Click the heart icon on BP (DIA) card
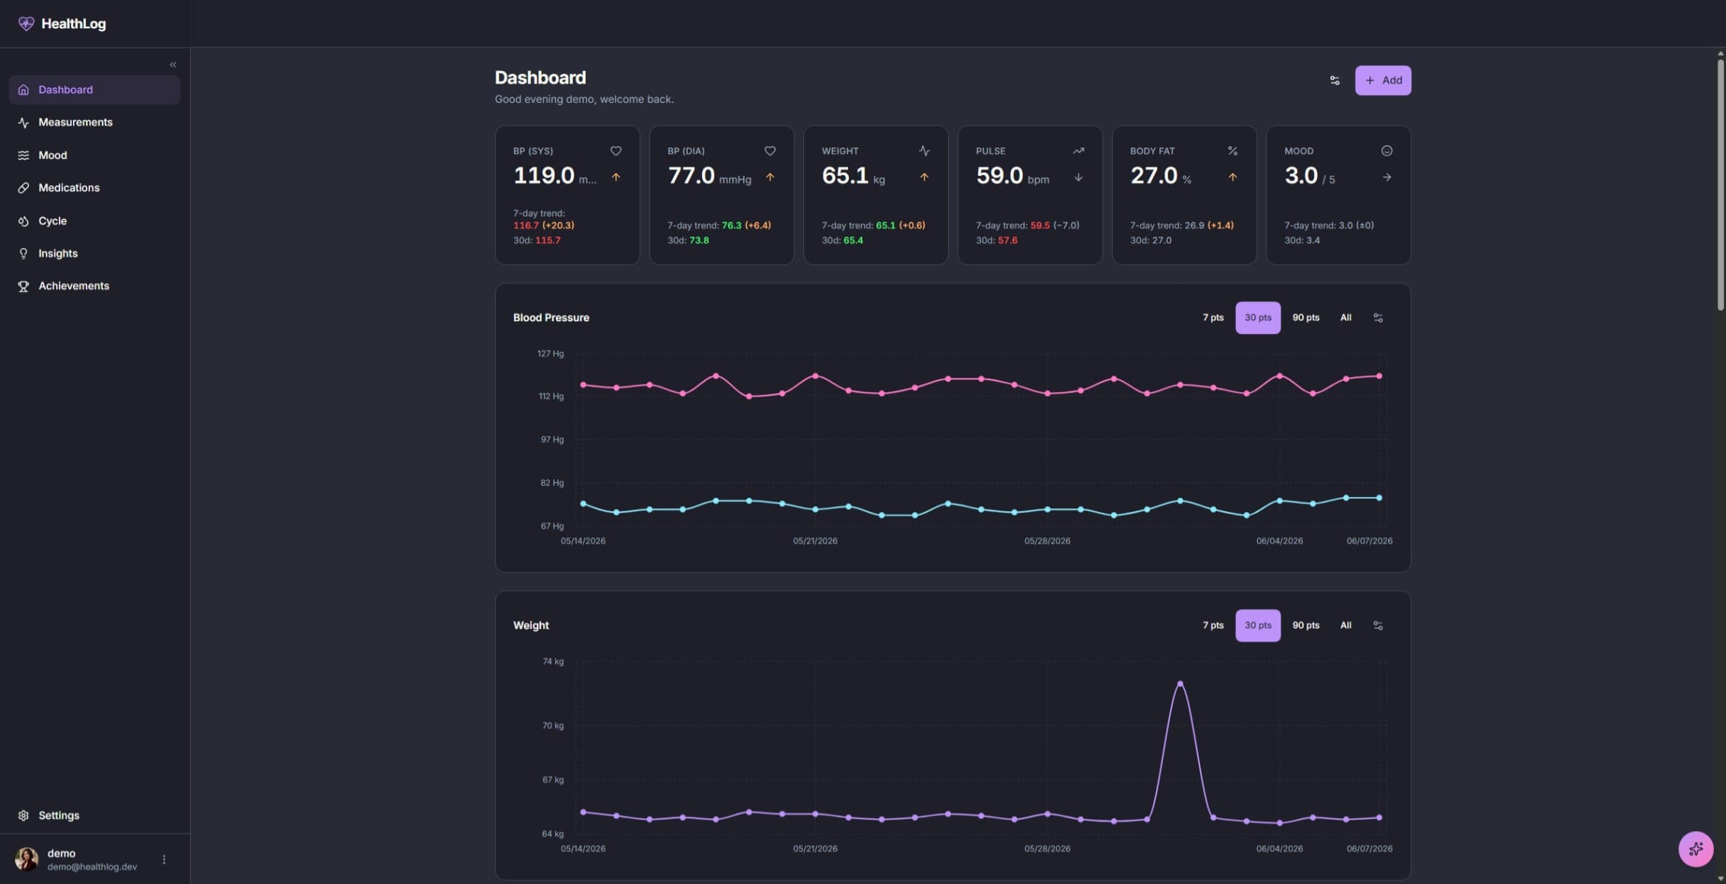This screenshot has width=1726, height=884. coord(769,151)
